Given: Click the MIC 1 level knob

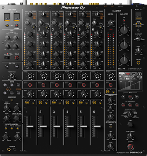Looking at the screenshot, I should (8, 38).
